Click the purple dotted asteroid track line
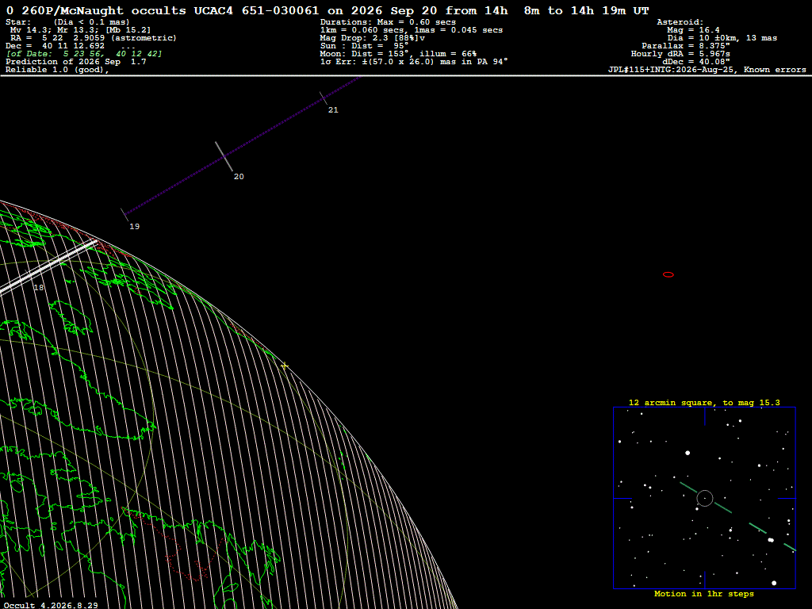This screenshot has height=609, width=812. pos(242,146)
